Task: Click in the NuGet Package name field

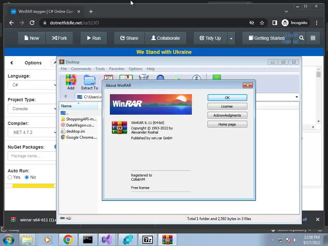Action: coord(32,156)
